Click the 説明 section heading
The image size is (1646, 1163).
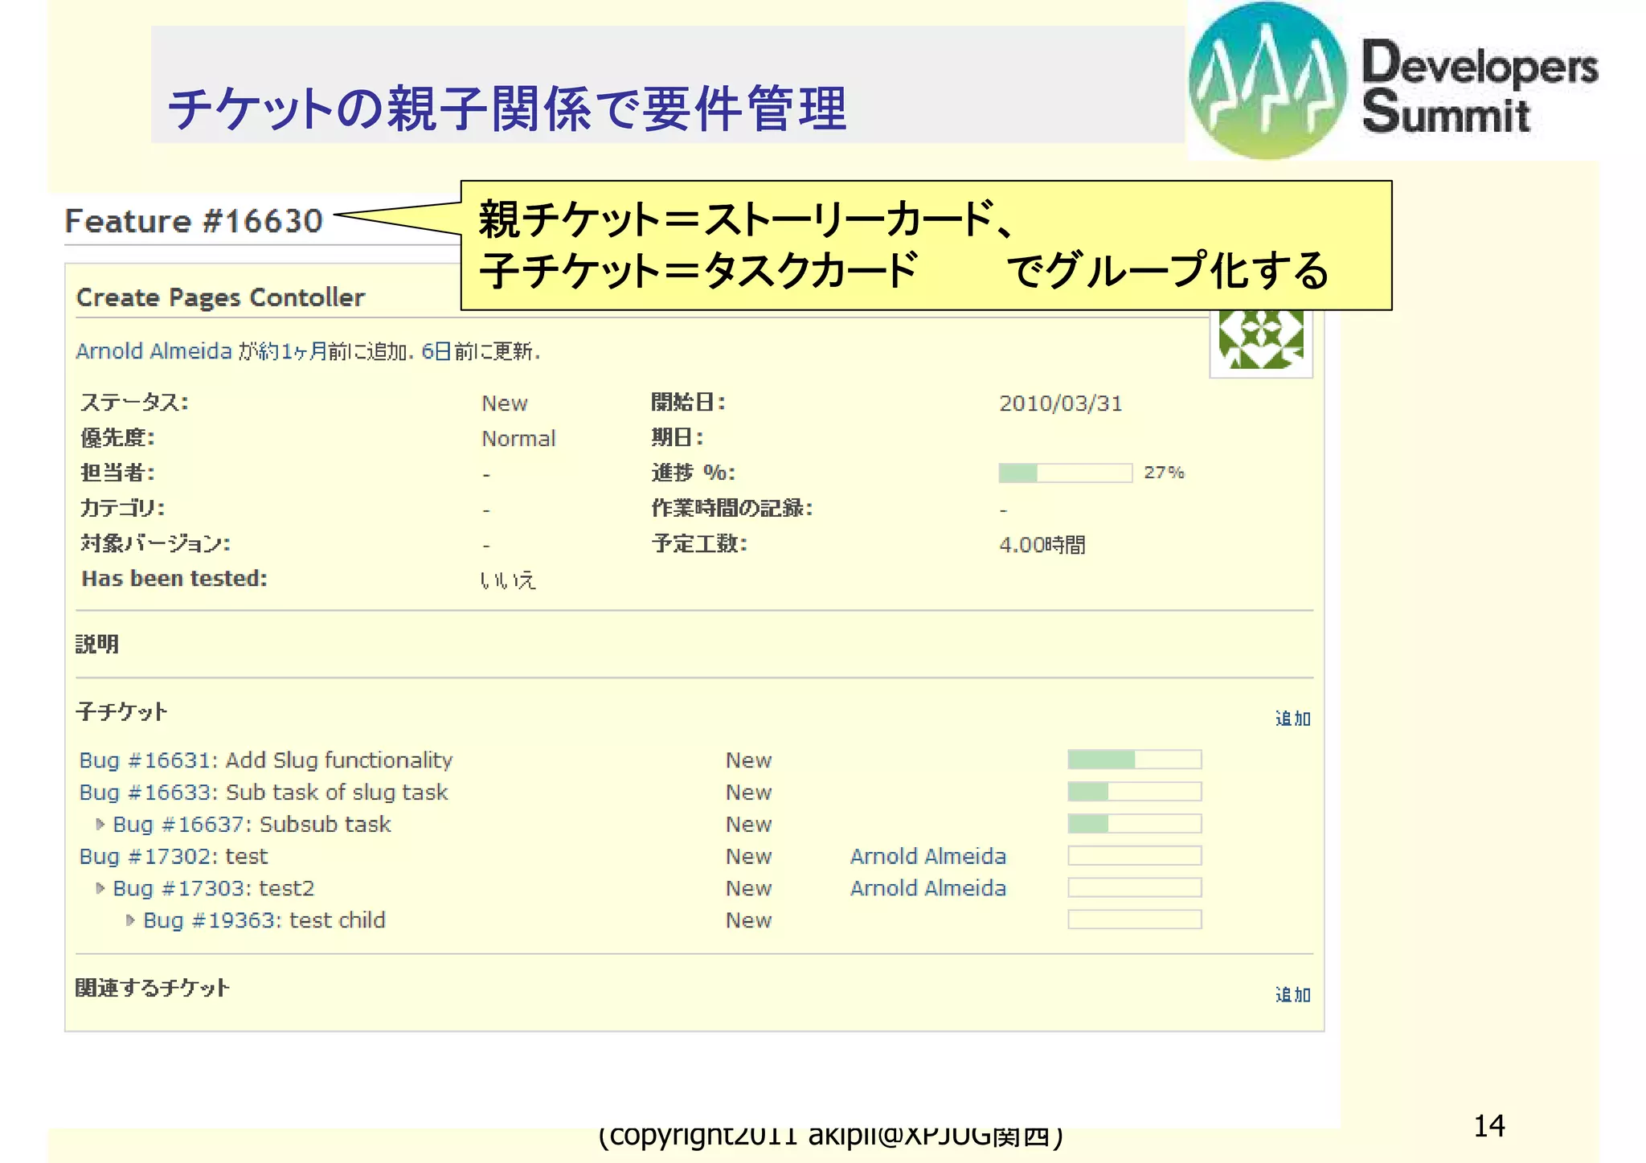97,644
